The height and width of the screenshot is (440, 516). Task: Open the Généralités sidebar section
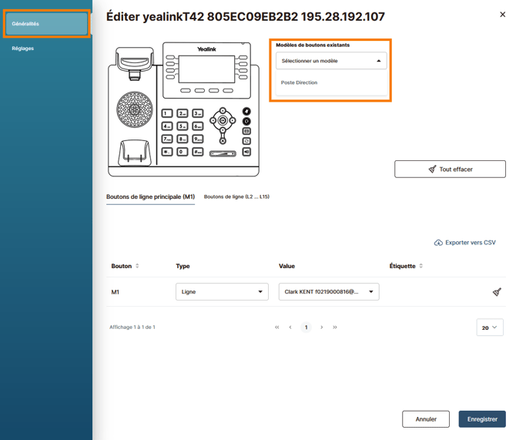(x=46, y=24)
